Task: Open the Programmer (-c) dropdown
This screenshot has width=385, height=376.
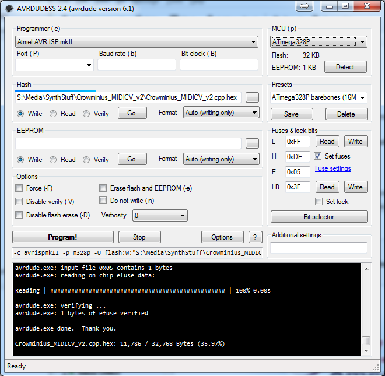Action: (x=136, y=42)
